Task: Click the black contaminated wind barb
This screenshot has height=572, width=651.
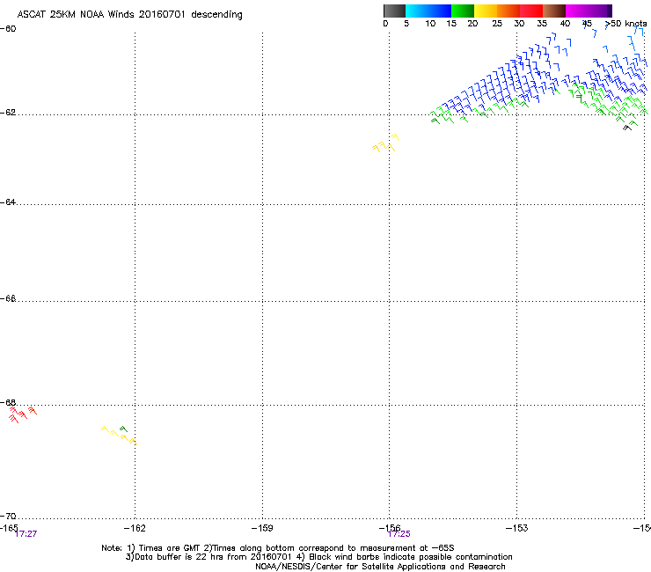Action: click(627, 128)
